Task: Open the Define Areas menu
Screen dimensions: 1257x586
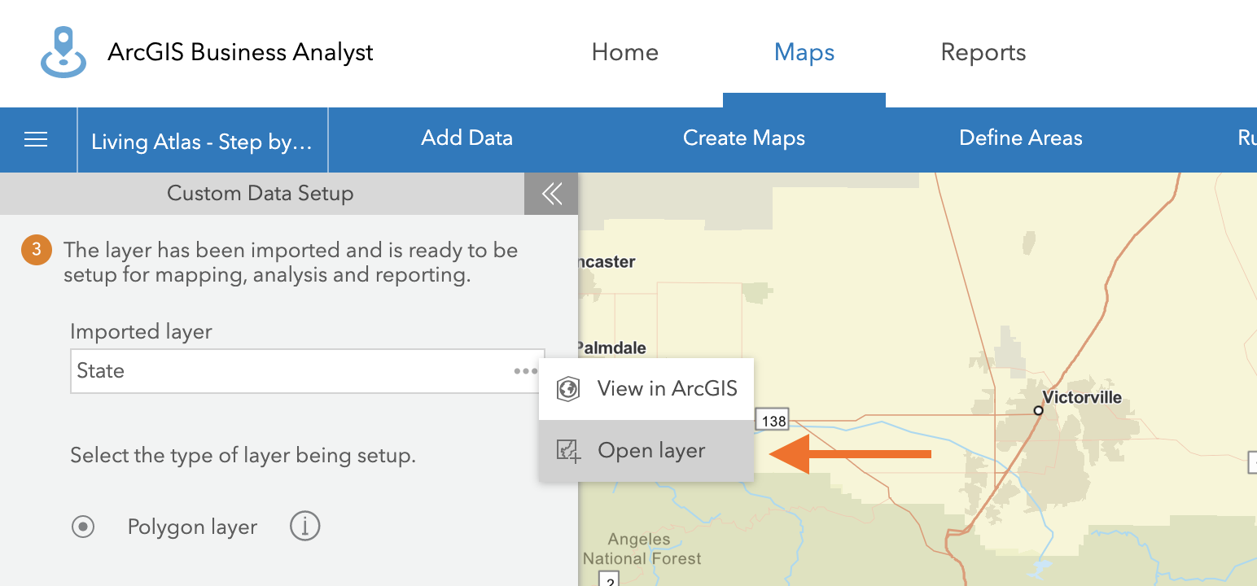Action: [1020, 138]
